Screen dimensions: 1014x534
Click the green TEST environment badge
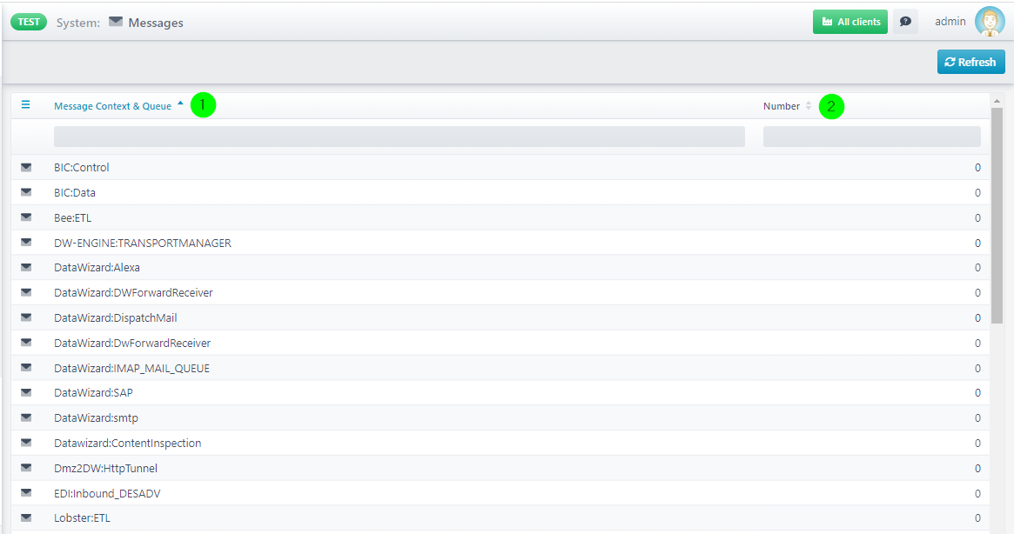tap(29, 22)
